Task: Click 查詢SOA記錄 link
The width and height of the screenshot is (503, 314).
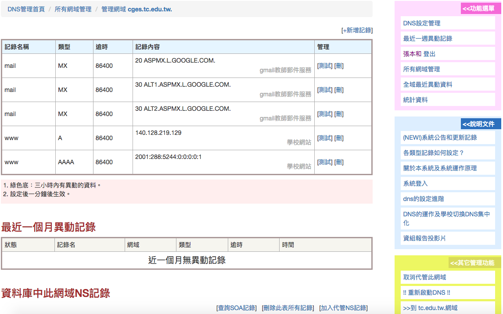Action: click(x=237, y=308)
